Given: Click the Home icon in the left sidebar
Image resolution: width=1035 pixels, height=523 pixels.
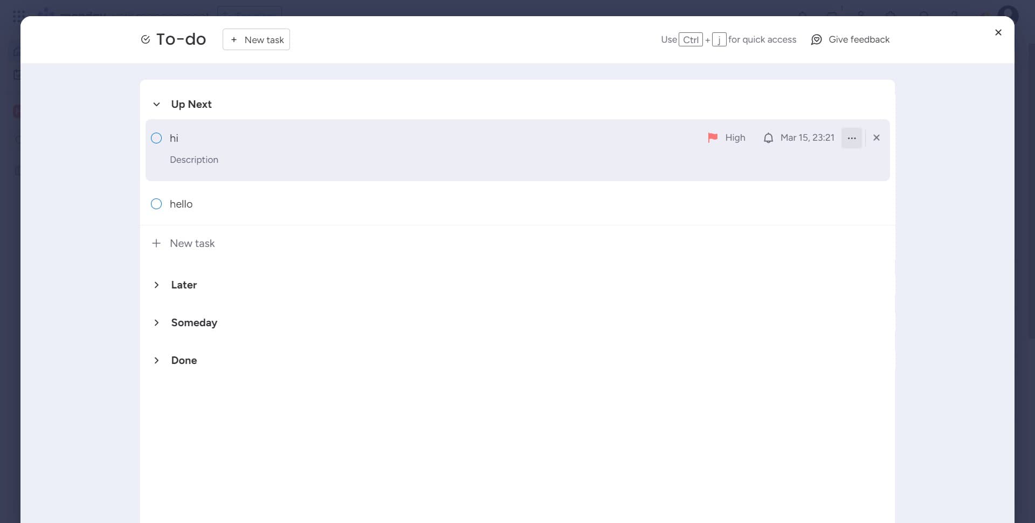Looking at the screenshot, I should tap(16, 51).
